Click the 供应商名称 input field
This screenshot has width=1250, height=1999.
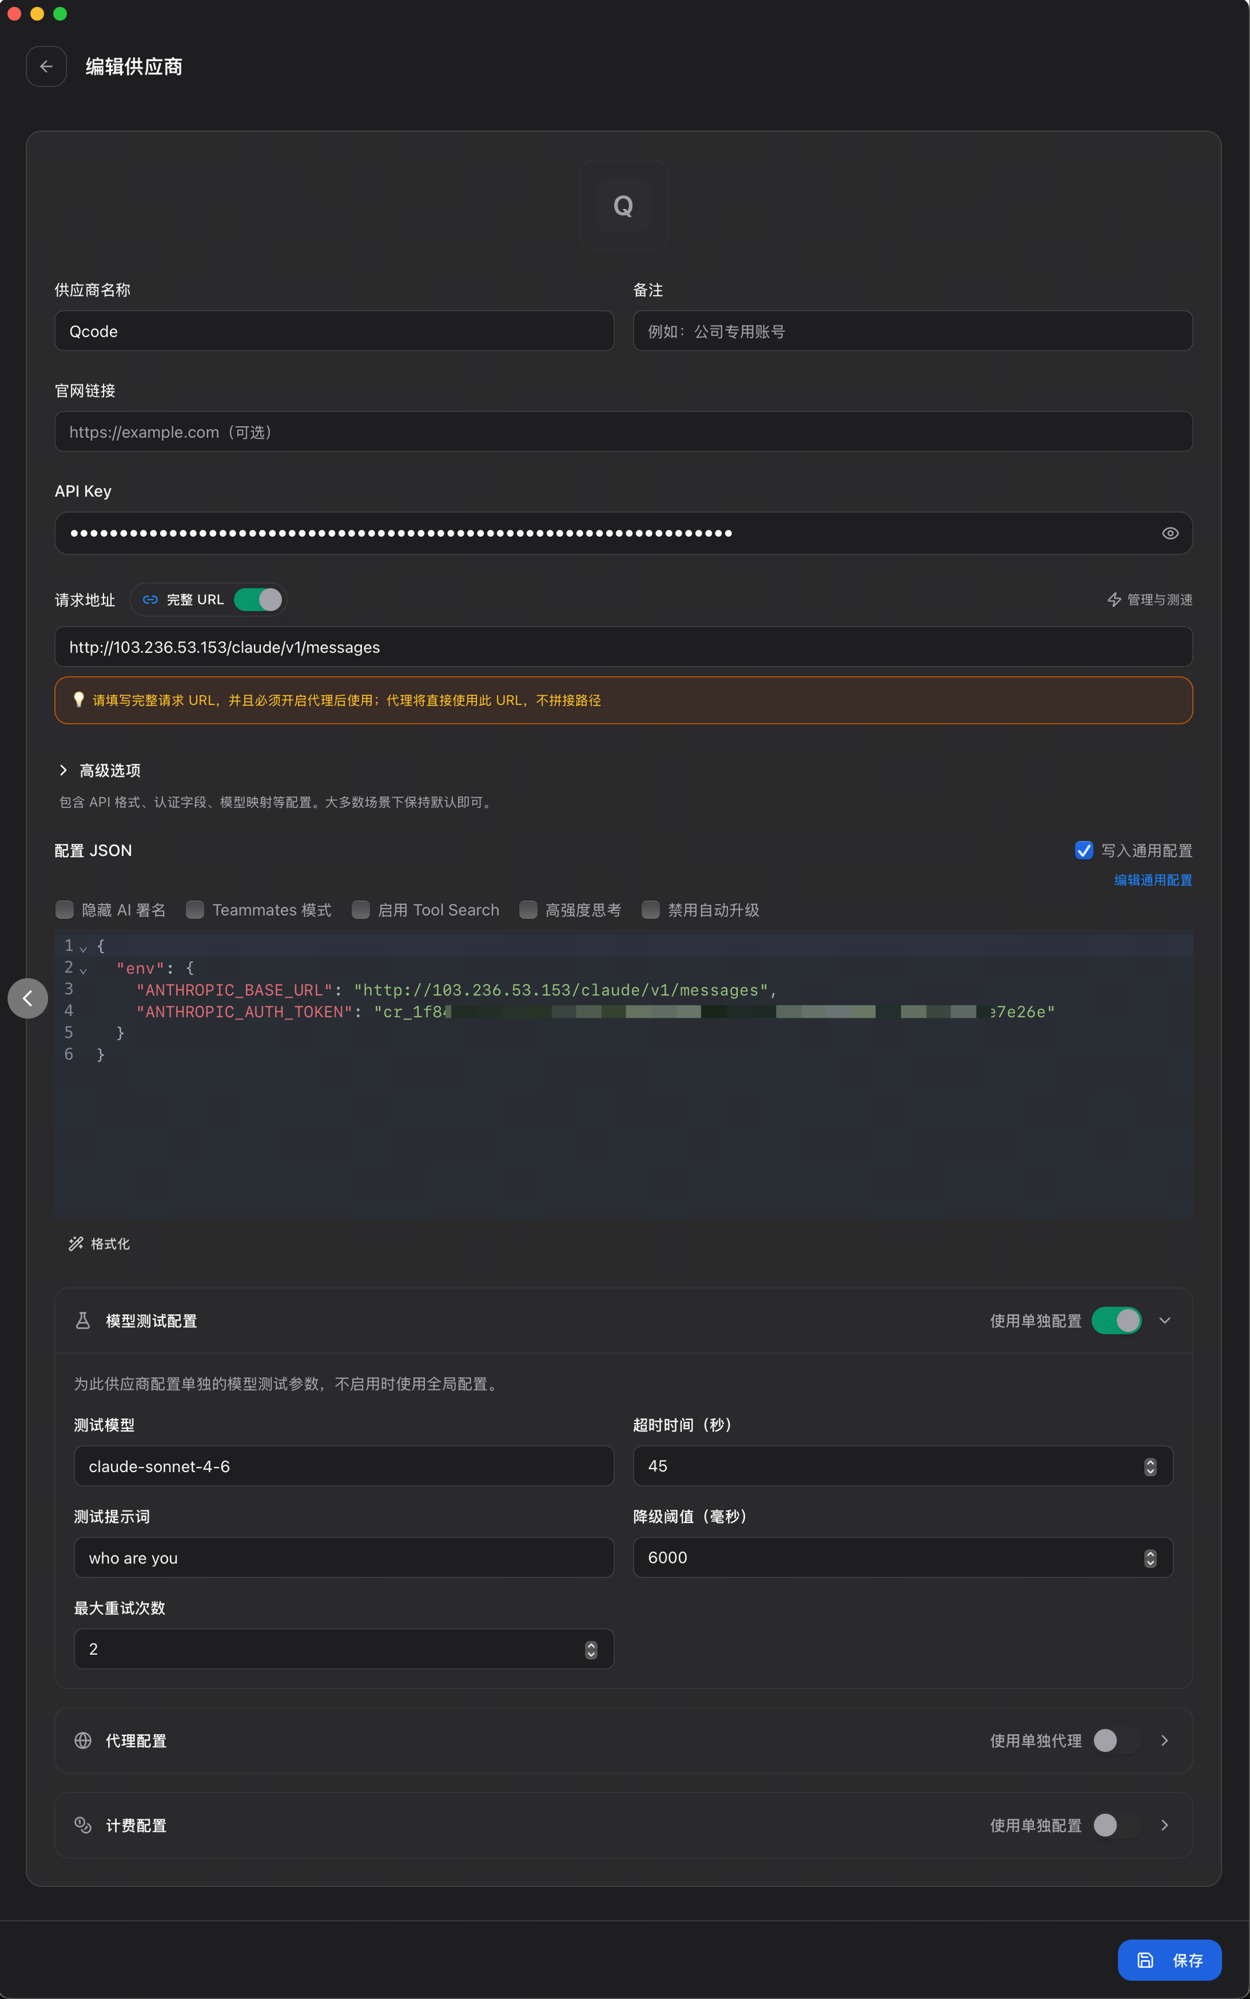[x=334, y=331]
